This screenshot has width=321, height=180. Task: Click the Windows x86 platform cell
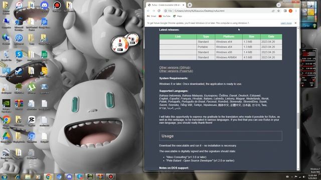coord(229,52)
